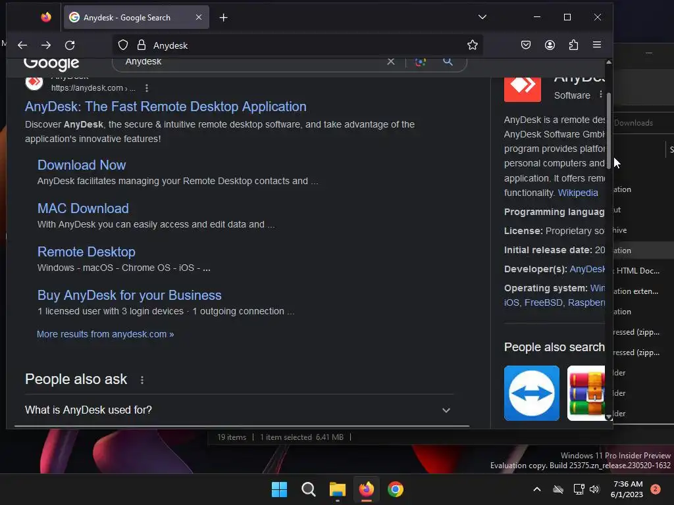This screenshot has width=674, height=505.
Task: Click the page vertical scrollbar thumb
Action: click(x=609, y=130)
